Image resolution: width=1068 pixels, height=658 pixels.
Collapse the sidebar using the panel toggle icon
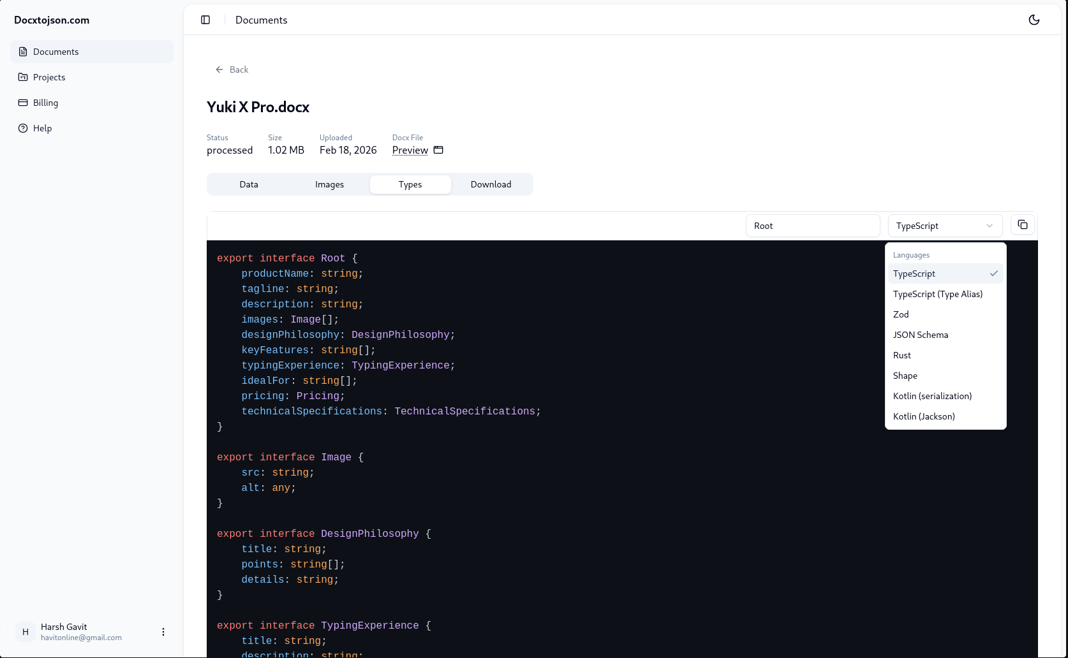click(205, 20)
